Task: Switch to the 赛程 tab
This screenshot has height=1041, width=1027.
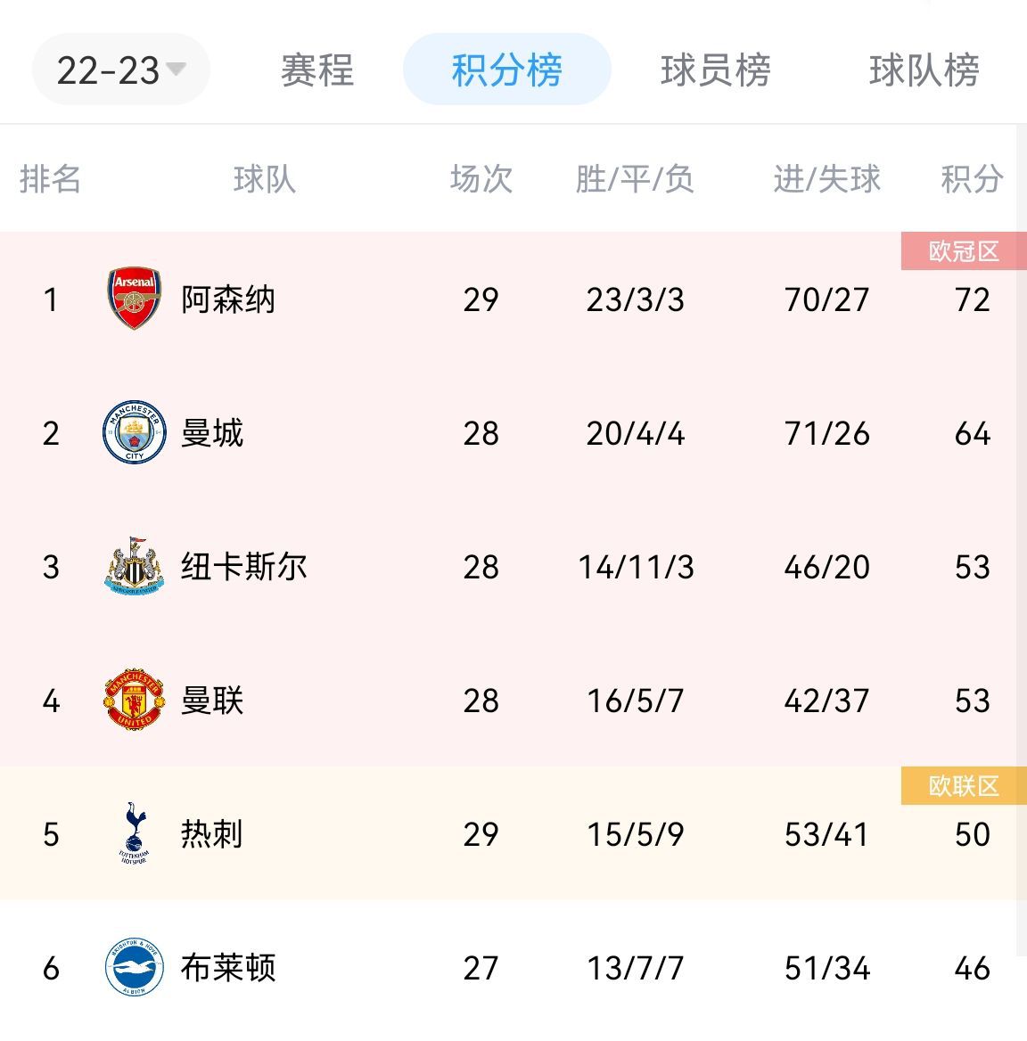Action: [317, 70]
